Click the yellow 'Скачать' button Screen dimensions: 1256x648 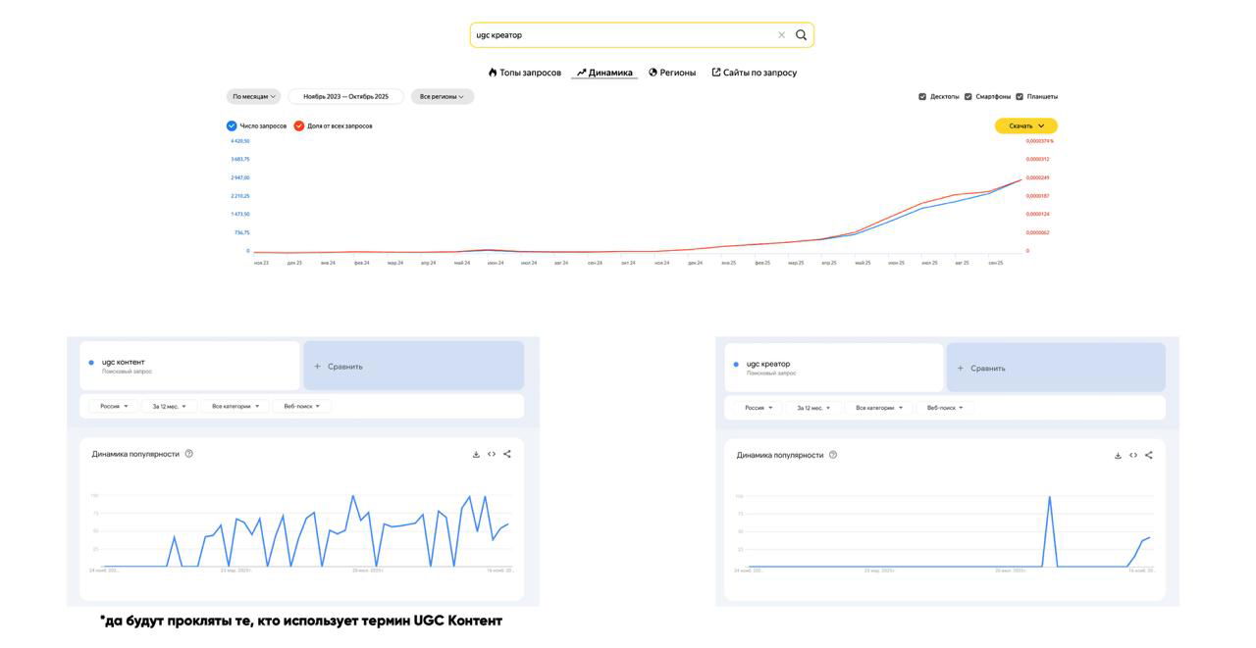(1025, 125)
